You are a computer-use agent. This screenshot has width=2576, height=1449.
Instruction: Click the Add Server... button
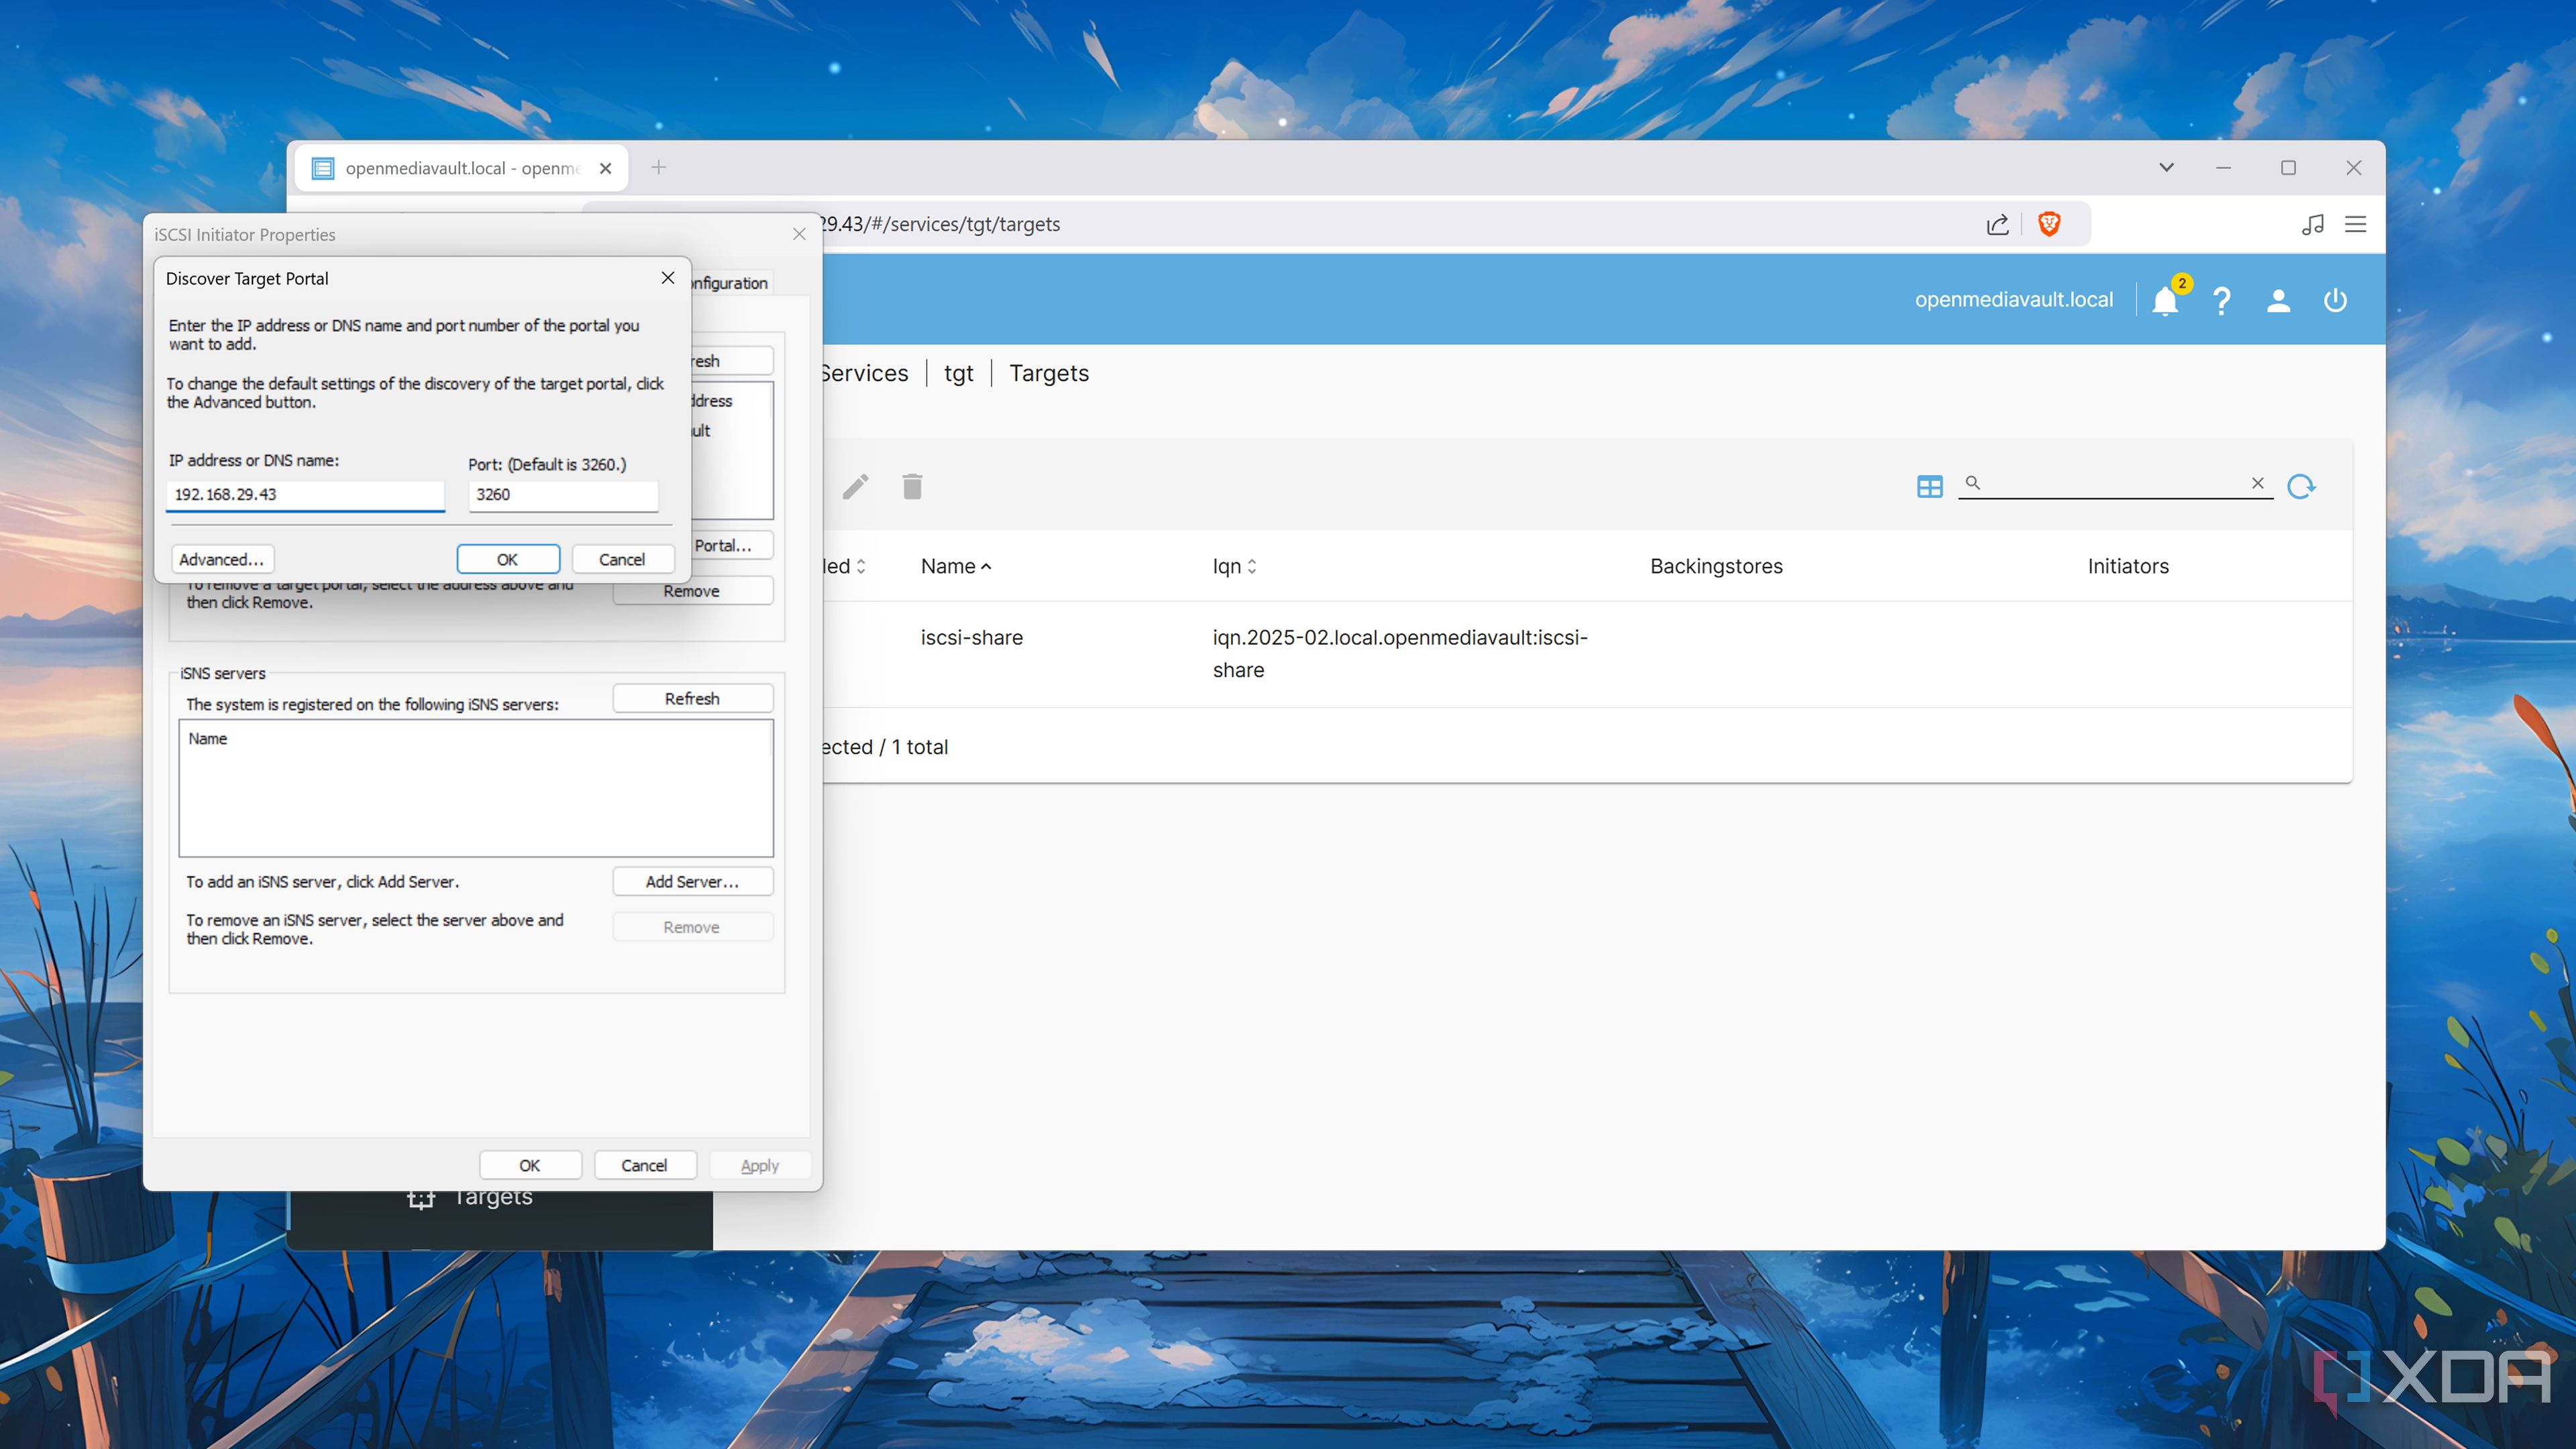[692, 881]
